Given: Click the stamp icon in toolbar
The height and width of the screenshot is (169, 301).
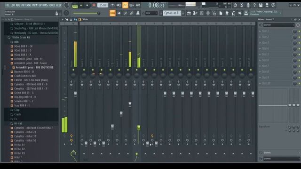Looking at the screenshot, I should pos(138,13).
